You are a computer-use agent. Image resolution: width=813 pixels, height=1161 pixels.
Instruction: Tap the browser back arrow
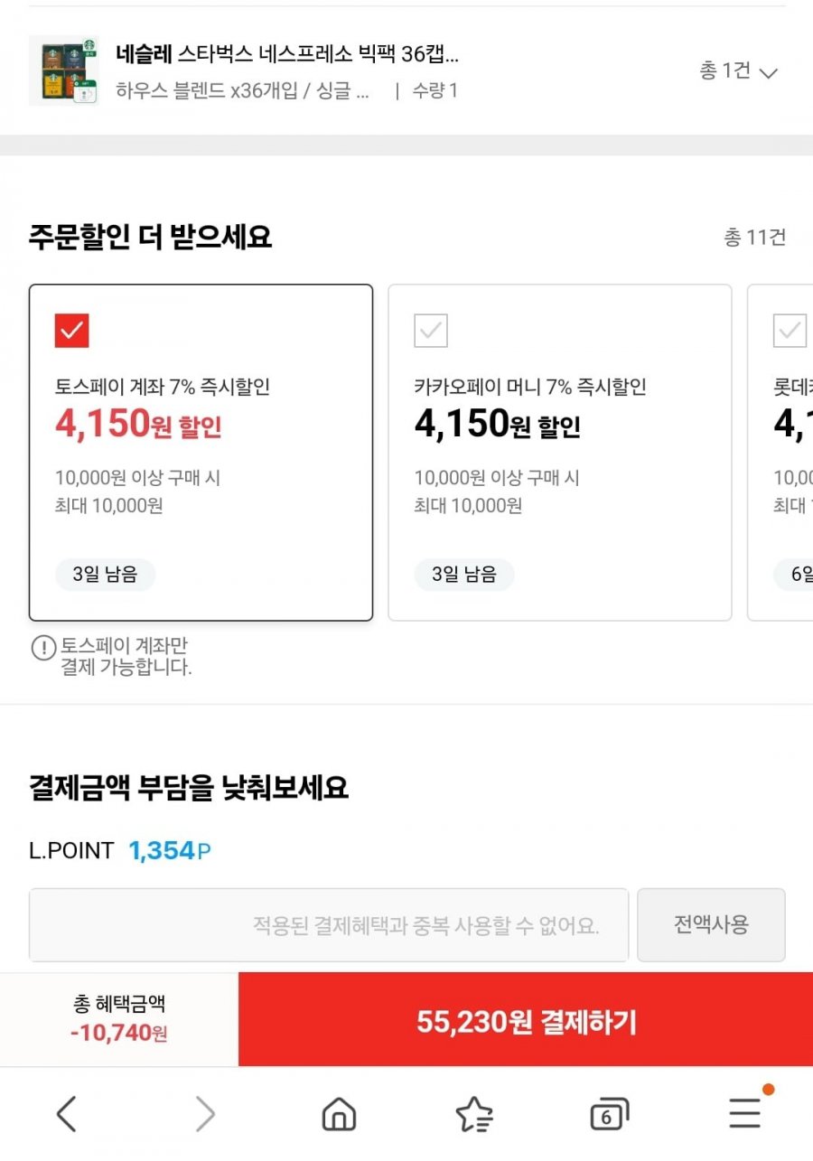pos(67,1115)
